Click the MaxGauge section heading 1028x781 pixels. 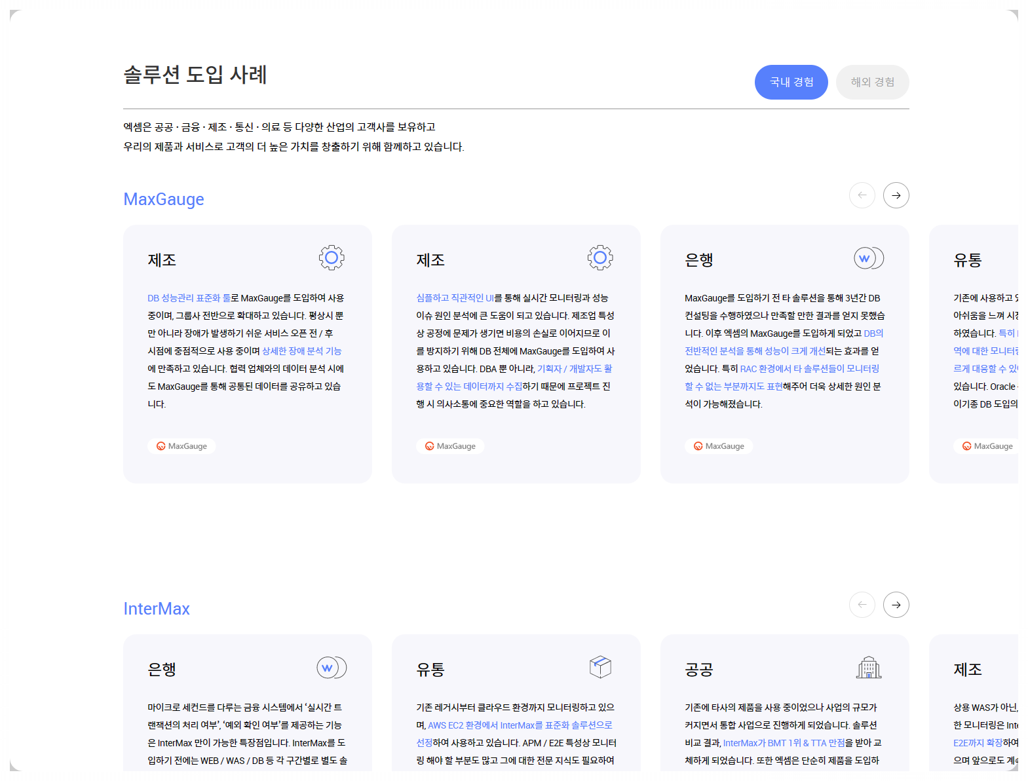[164, 199]
